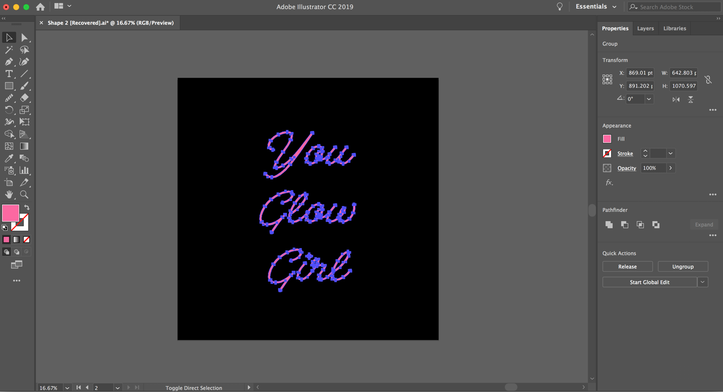Toggle Draw Behind mode

coord(16,252)
